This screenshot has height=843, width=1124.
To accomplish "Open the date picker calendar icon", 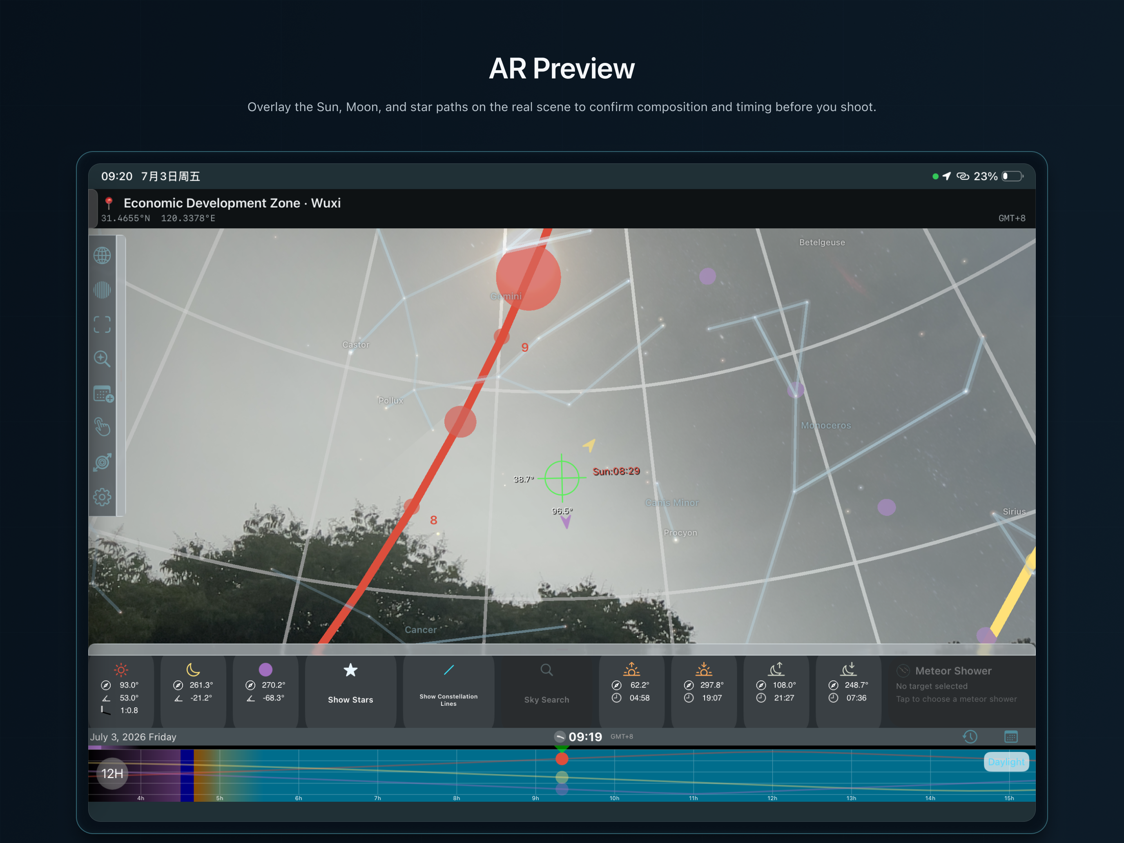I will (x=1011, y=737).
